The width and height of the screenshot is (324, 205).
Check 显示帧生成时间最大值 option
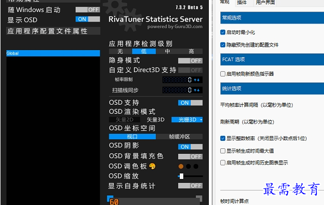click(x=223, y=150)
